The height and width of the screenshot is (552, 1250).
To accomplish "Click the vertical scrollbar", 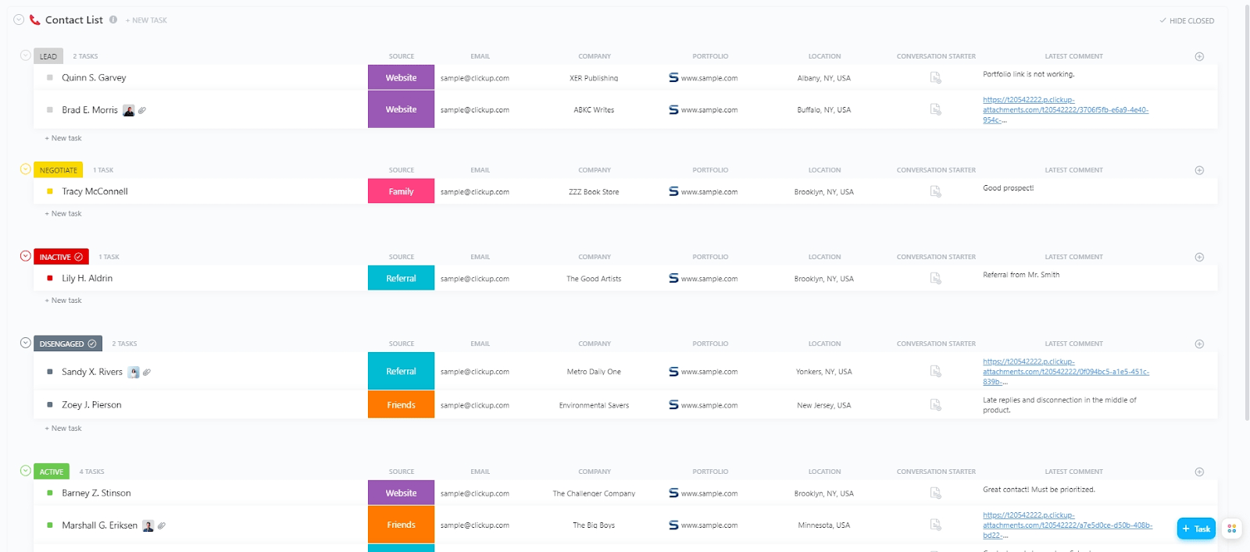I will 1246,215.
